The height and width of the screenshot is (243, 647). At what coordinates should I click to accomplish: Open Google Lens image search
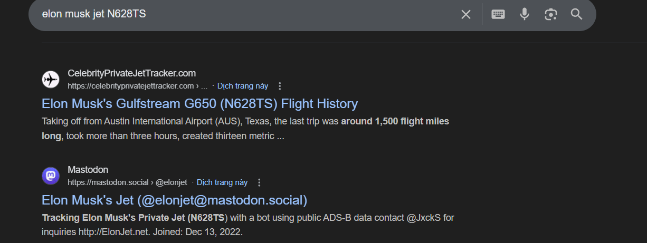(551, 14)
